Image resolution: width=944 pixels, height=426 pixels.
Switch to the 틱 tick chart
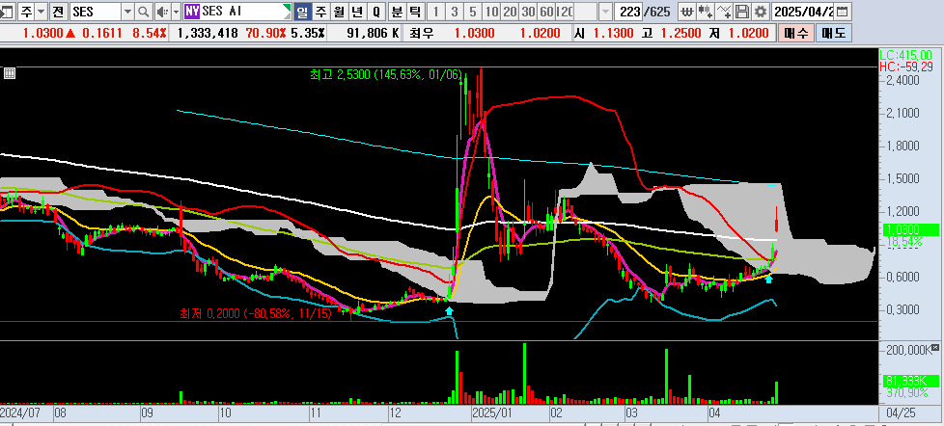415,11
